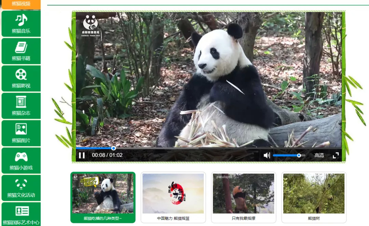Enter fullscreen video mode
This screenshot has width=369, height=226.
[336, 155]
